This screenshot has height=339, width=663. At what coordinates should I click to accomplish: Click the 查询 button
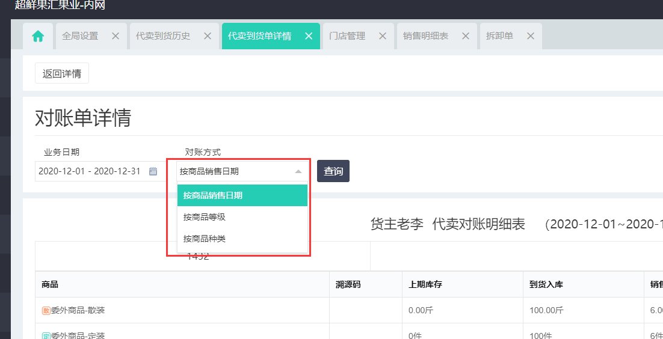point(333,171)
